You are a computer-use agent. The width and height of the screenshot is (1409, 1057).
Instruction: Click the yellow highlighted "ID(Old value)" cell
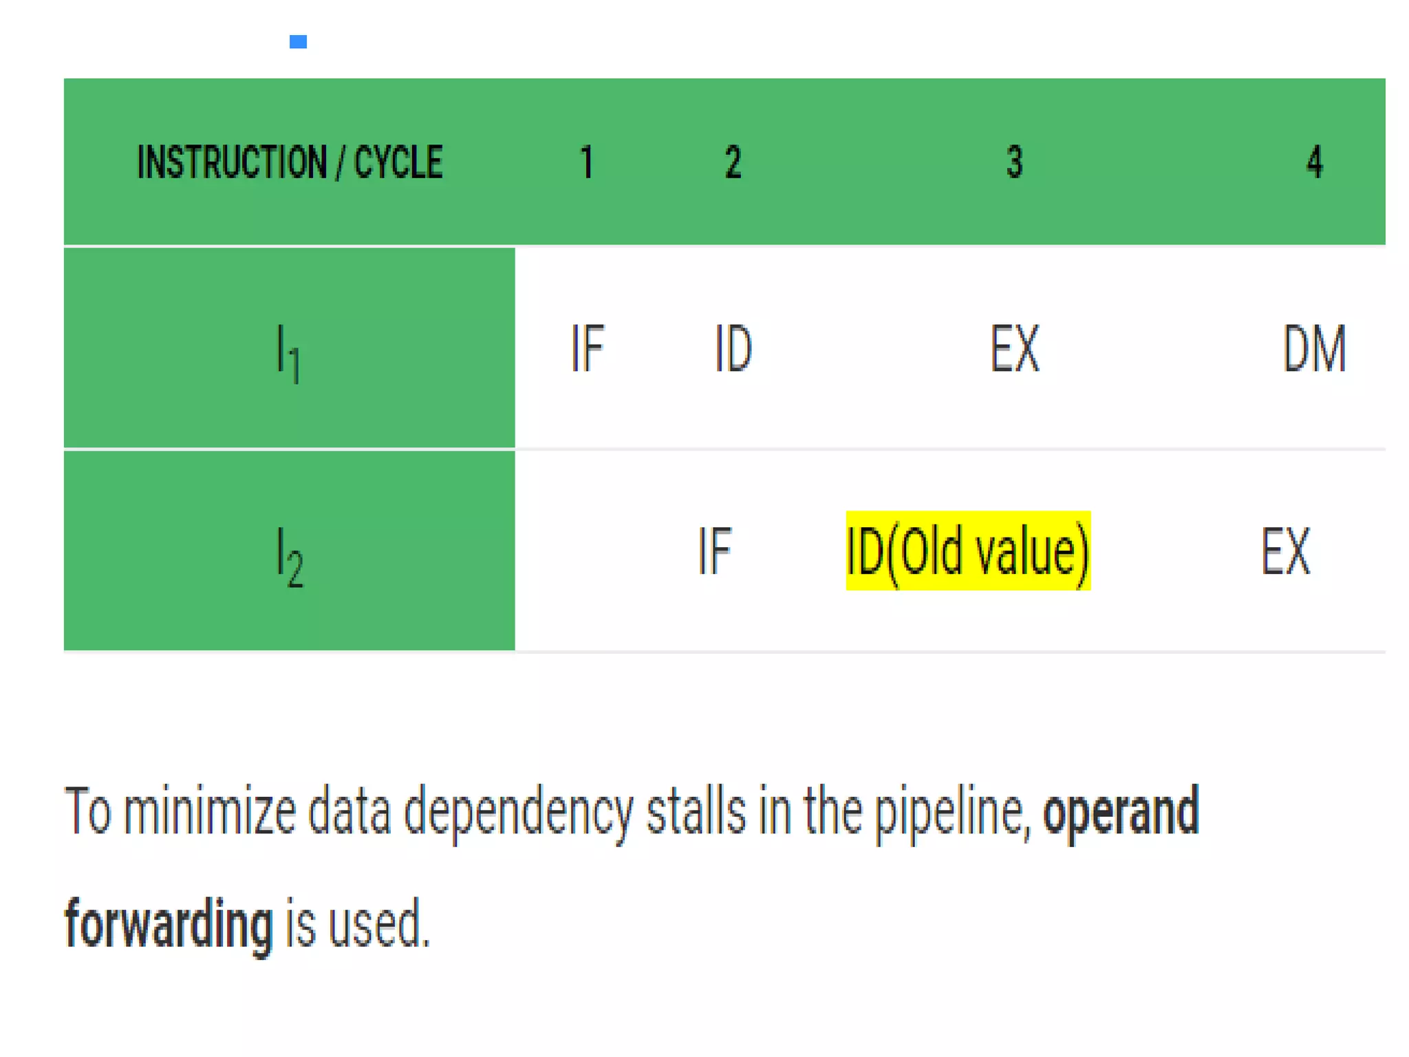point(968,551)
